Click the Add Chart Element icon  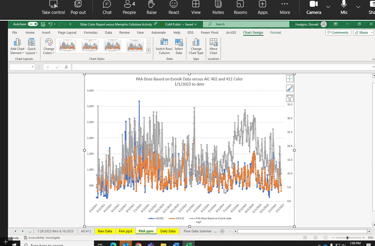pos(17,43)
